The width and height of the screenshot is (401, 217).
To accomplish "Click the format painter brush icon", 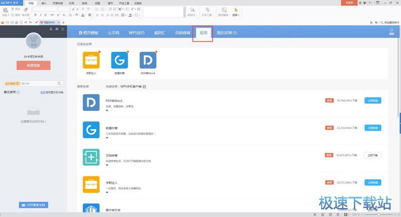I will tap(25, 10).
